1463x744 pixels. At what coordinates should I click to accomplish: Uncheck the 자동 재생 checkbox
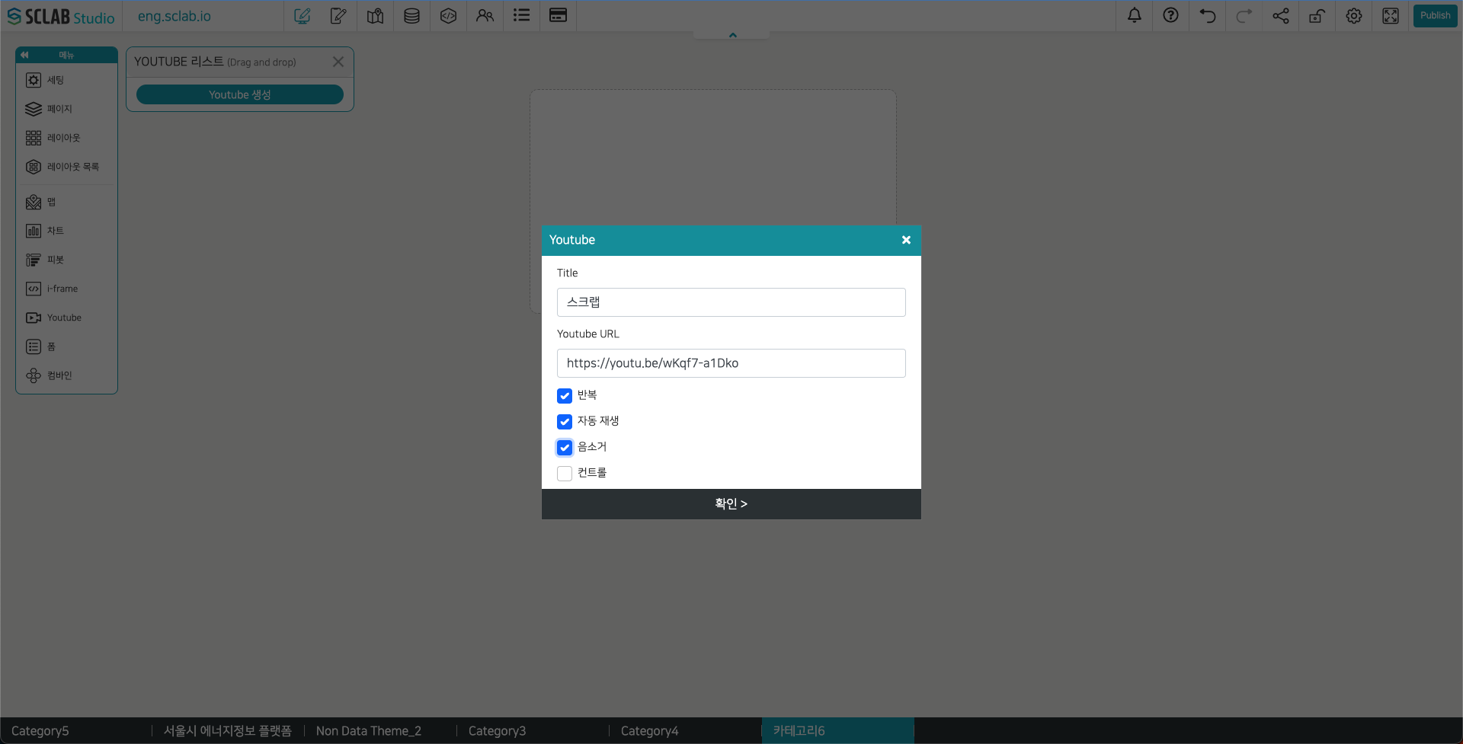pos(565,422)
